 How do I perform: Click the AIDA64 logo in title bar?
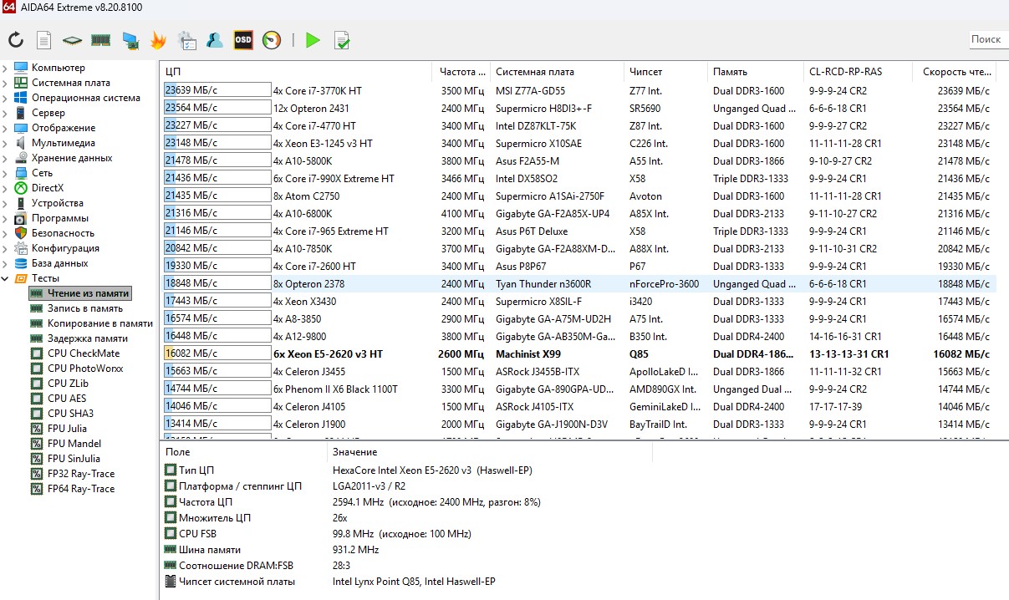8,8
